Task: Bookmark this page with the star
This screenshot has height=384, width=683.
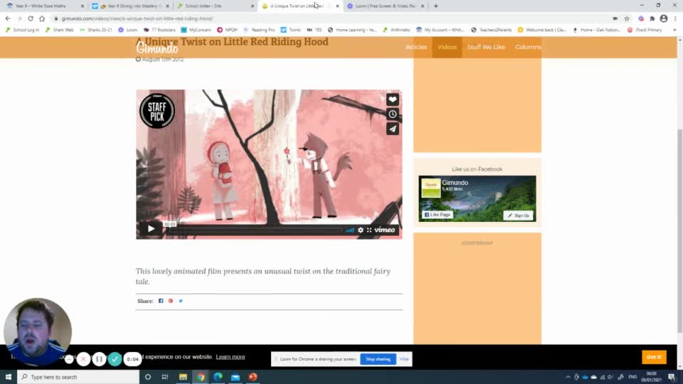Action: pyautogui.click(x=626, y=18)
